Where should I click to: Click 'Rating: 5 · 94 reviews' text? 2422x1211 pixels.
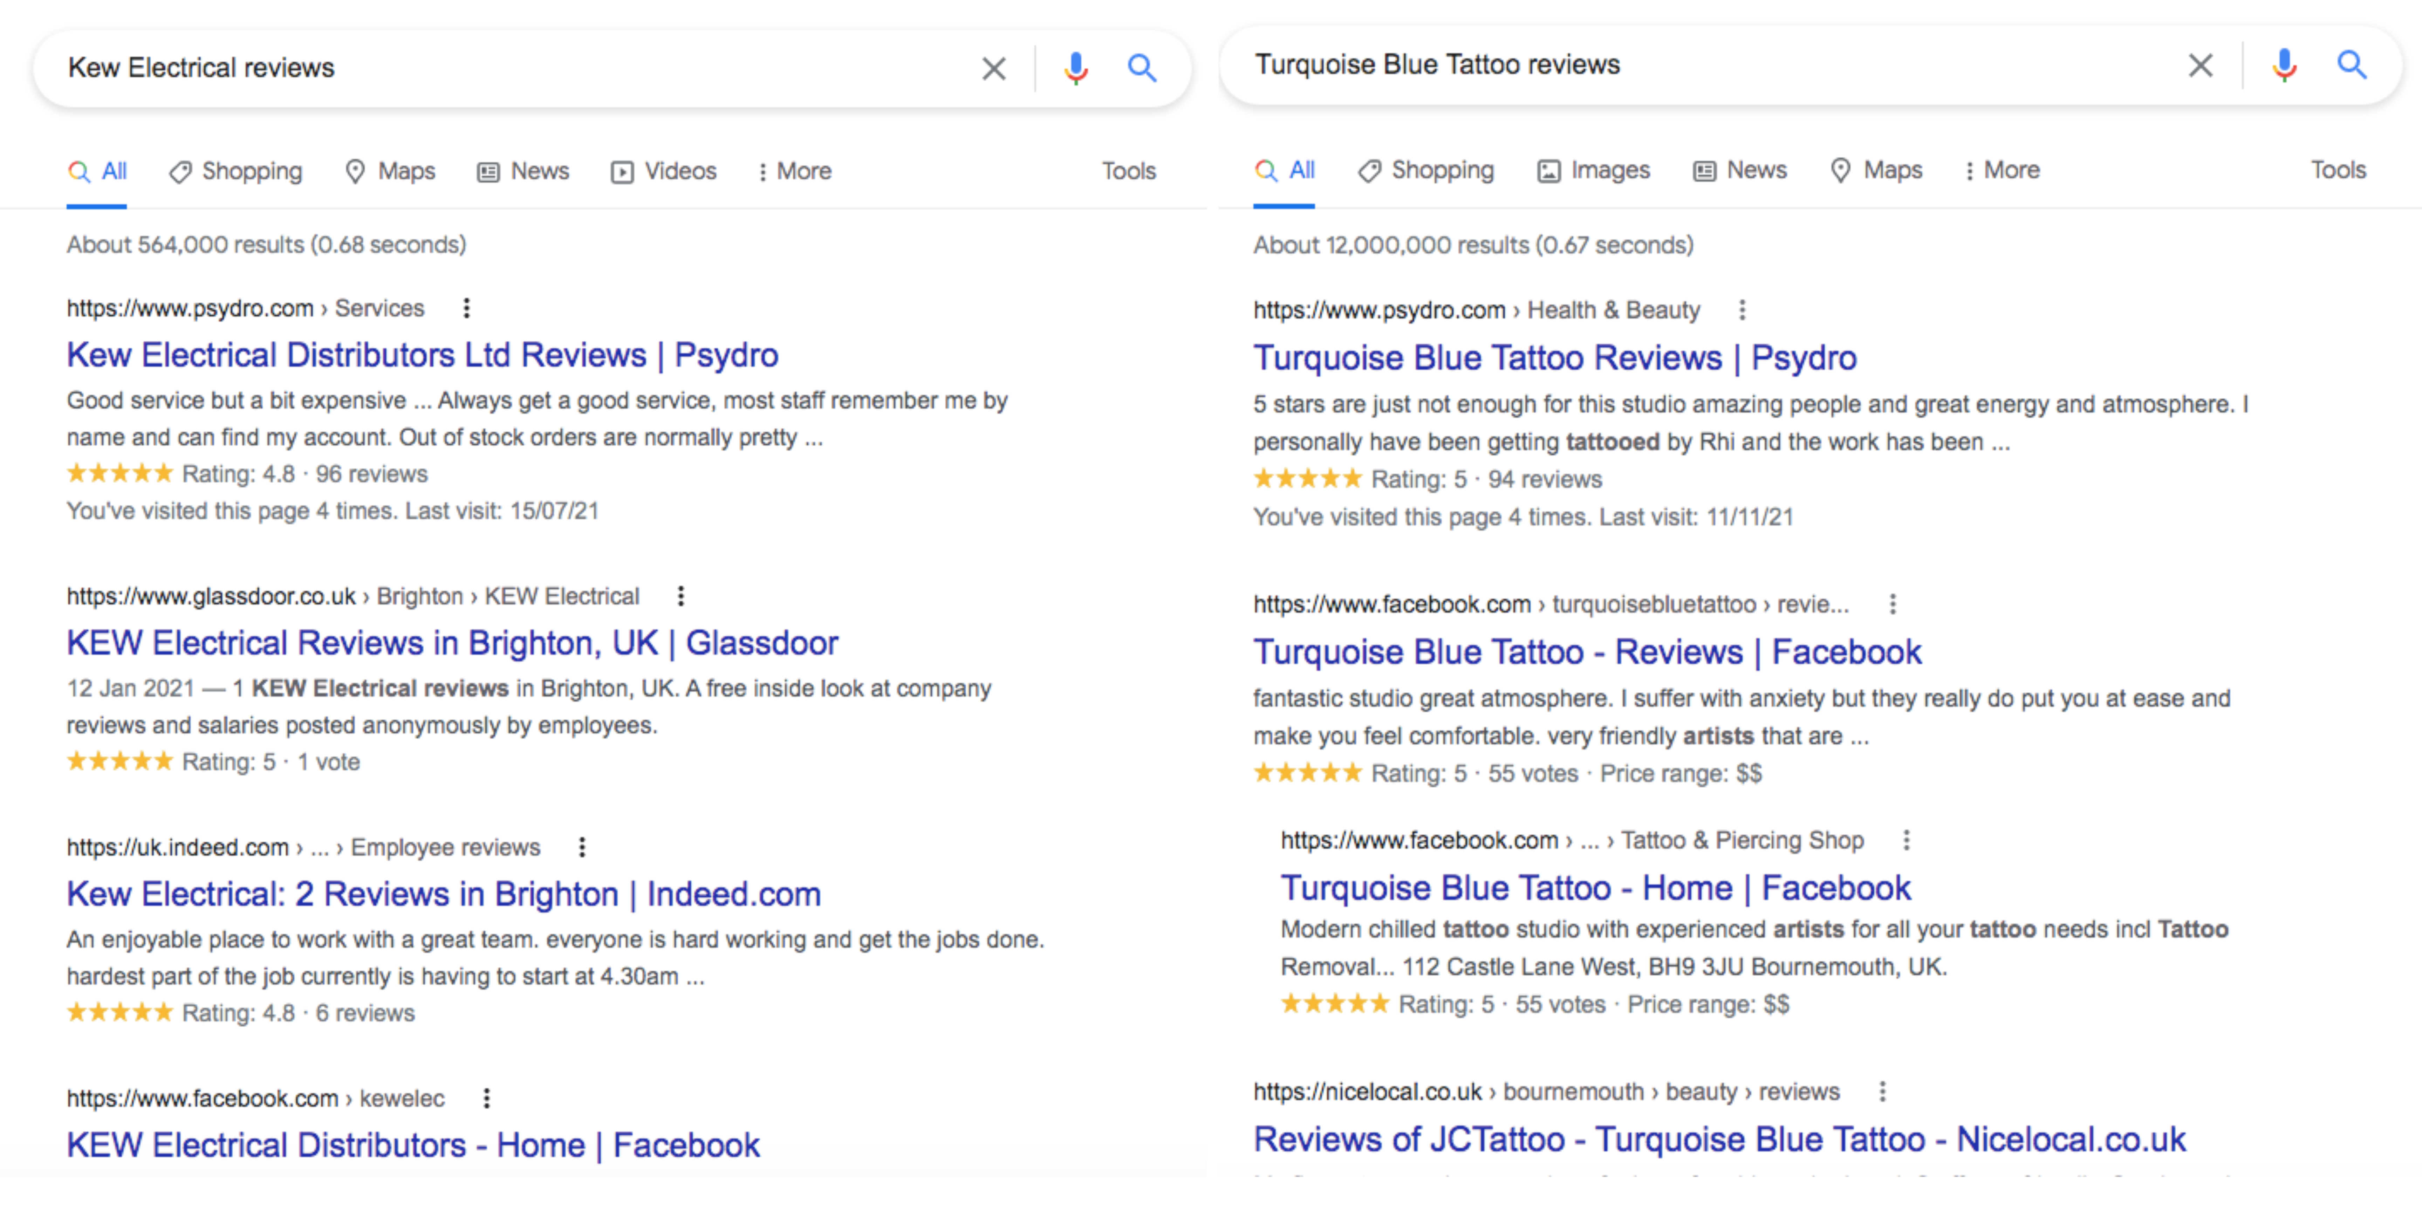(1486, 479)
